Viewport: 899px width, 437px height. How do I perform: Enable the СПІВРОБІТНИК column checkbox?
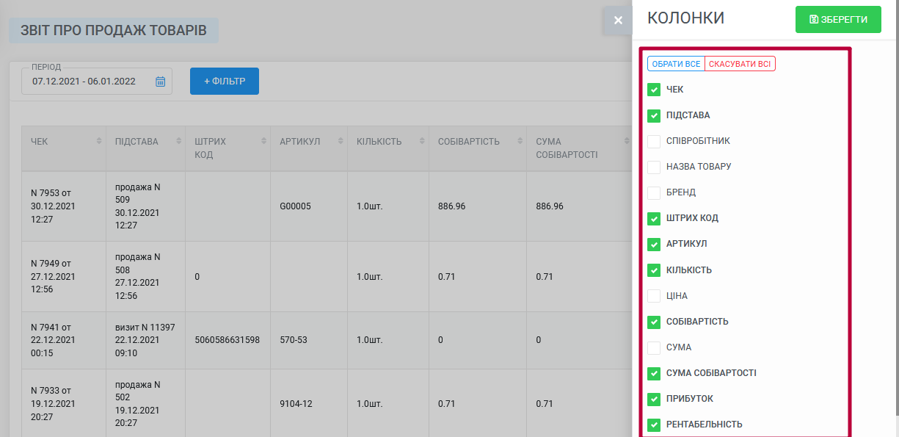tap(654, 141)
